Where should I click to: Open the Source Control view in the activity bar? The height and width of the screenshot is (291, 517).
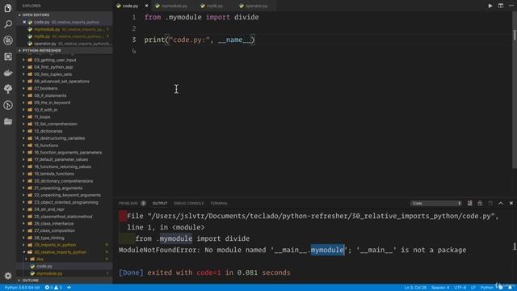[x=8, y=105]
